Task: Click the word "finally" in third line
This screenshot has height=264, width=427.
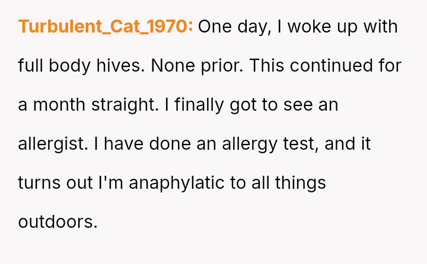Action: pyautogui.click(x=199, y=105)
